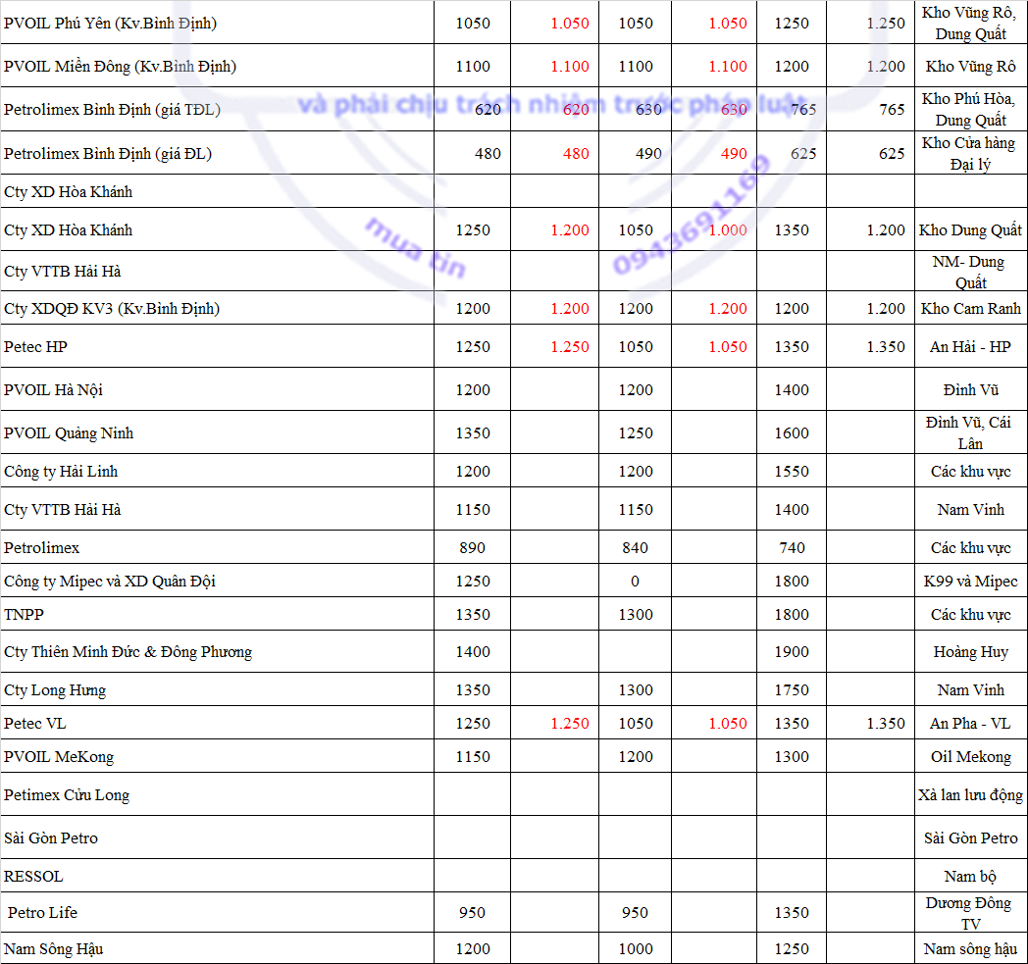
Task: Click the NM- Dung Quất cell
Action: tap(970, 272)
